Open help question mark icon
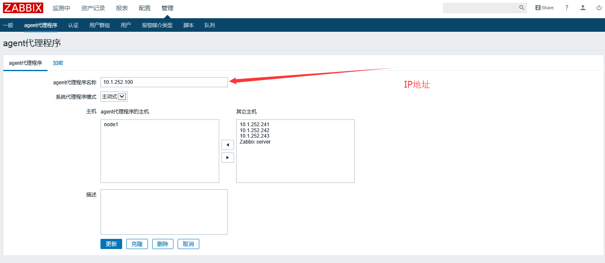Image resolution: width=605 pixels, height=263 pixels. click(567, 8)
